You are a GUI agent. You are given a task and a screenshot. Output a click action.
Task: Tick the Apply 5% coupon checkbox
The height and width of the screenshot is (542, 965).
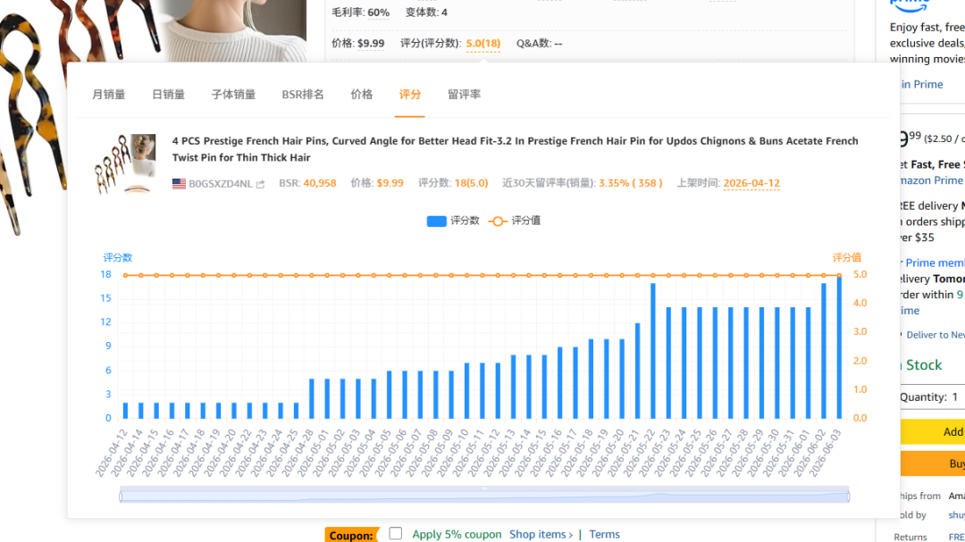pyautogui.click(x=396, y=533)
